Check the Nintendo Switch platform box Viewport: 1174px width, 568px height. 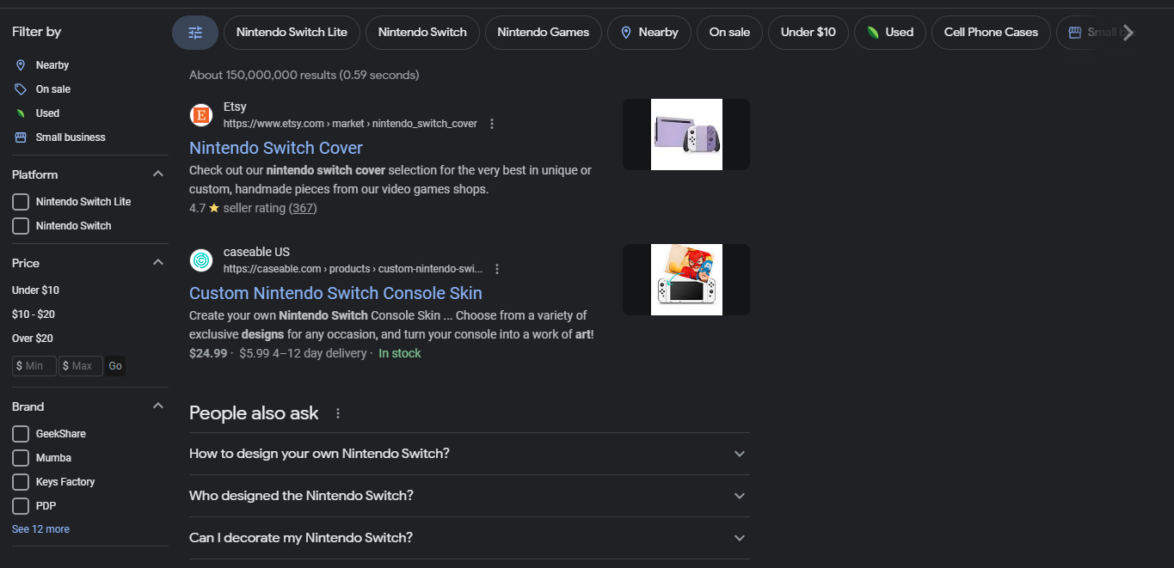tap(21, 226)
